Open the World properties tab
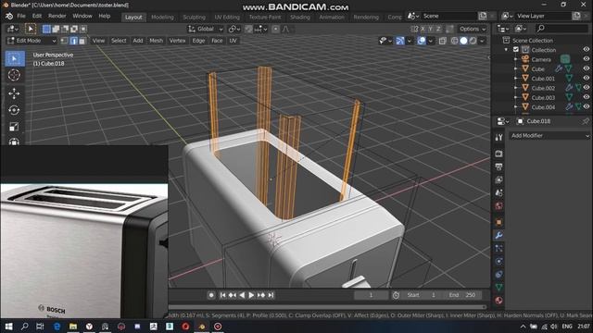 click(498, 206)
